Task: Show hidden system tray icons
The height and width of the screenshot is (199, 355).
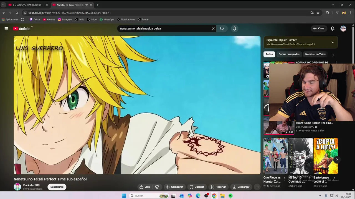Action: click(320, 196)
